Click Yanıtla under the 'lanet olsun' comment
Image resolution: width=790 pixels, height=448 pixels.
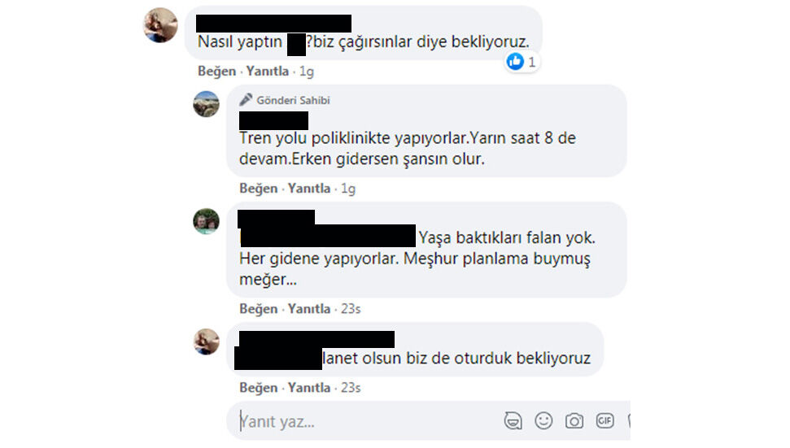[309, 388]
